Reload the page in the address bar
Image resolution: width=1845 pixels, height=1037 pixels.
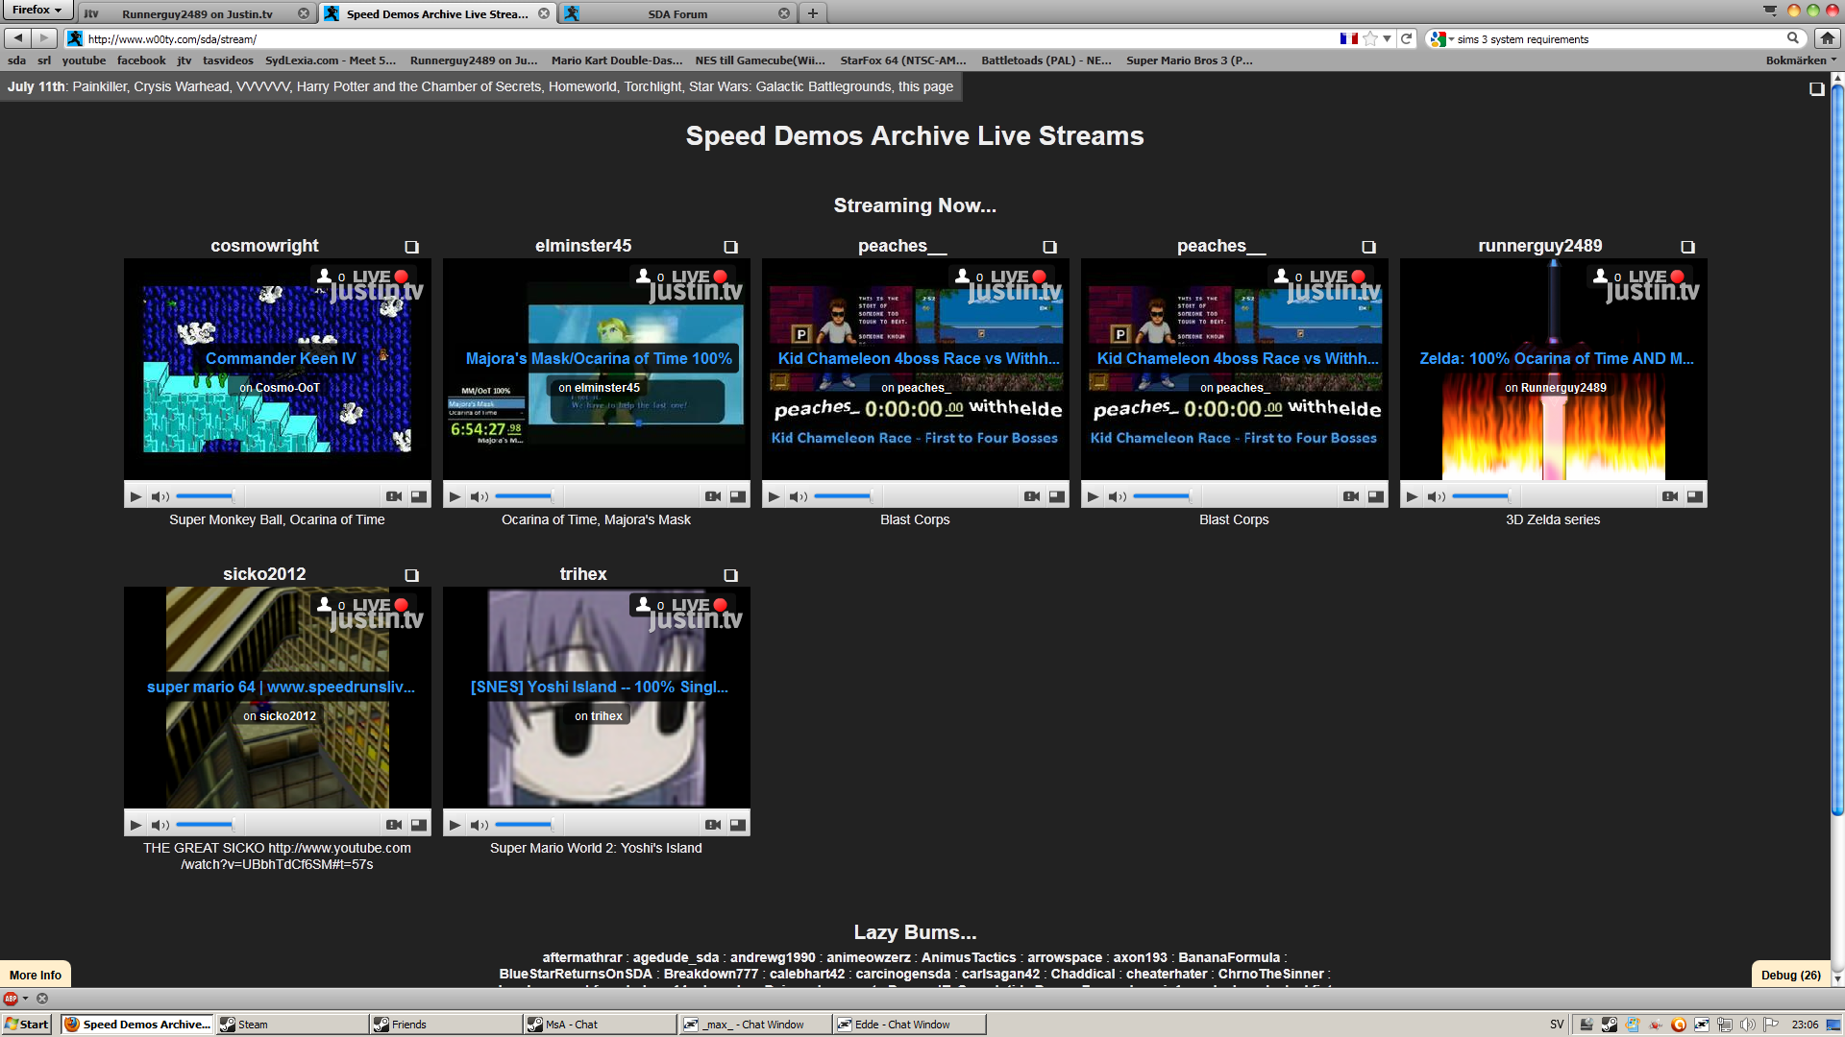1406,38
